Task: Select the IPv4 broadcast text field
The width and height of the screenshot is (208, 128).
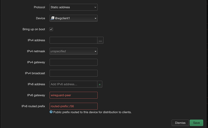Action: 73,73
